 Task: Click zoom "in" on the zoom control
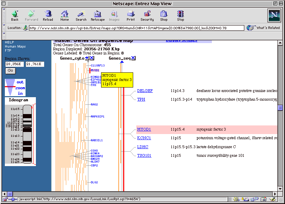coord(20,93)
